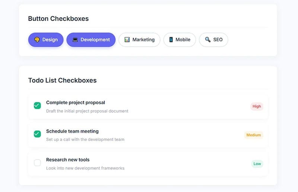Enable the Mobile button checkbox
Viewport: 298px width, 192px height.
180,40
